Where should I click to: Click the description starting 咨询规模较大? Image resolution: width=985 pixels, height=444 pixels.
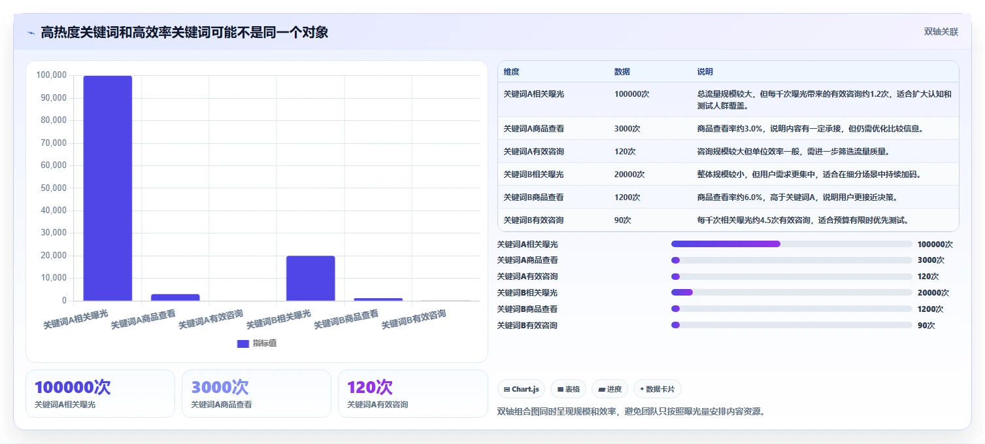coord(793,152)
